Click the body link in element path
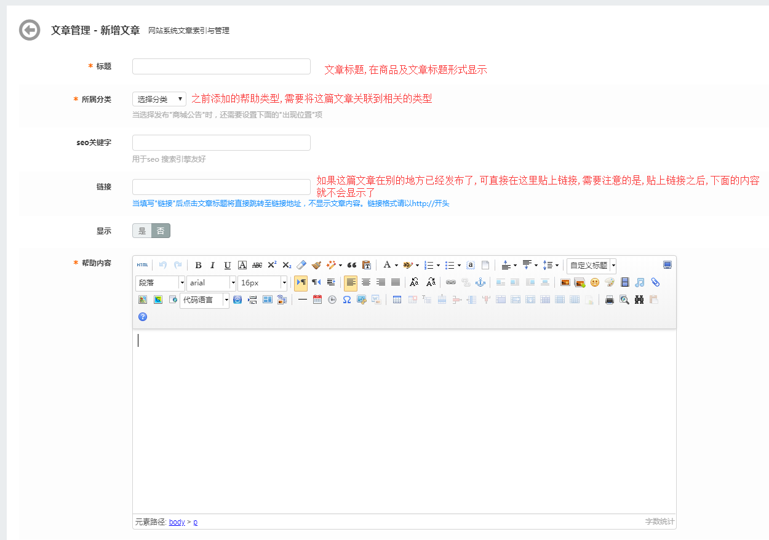This screenshot has width=769, height=540. point(177,522)
